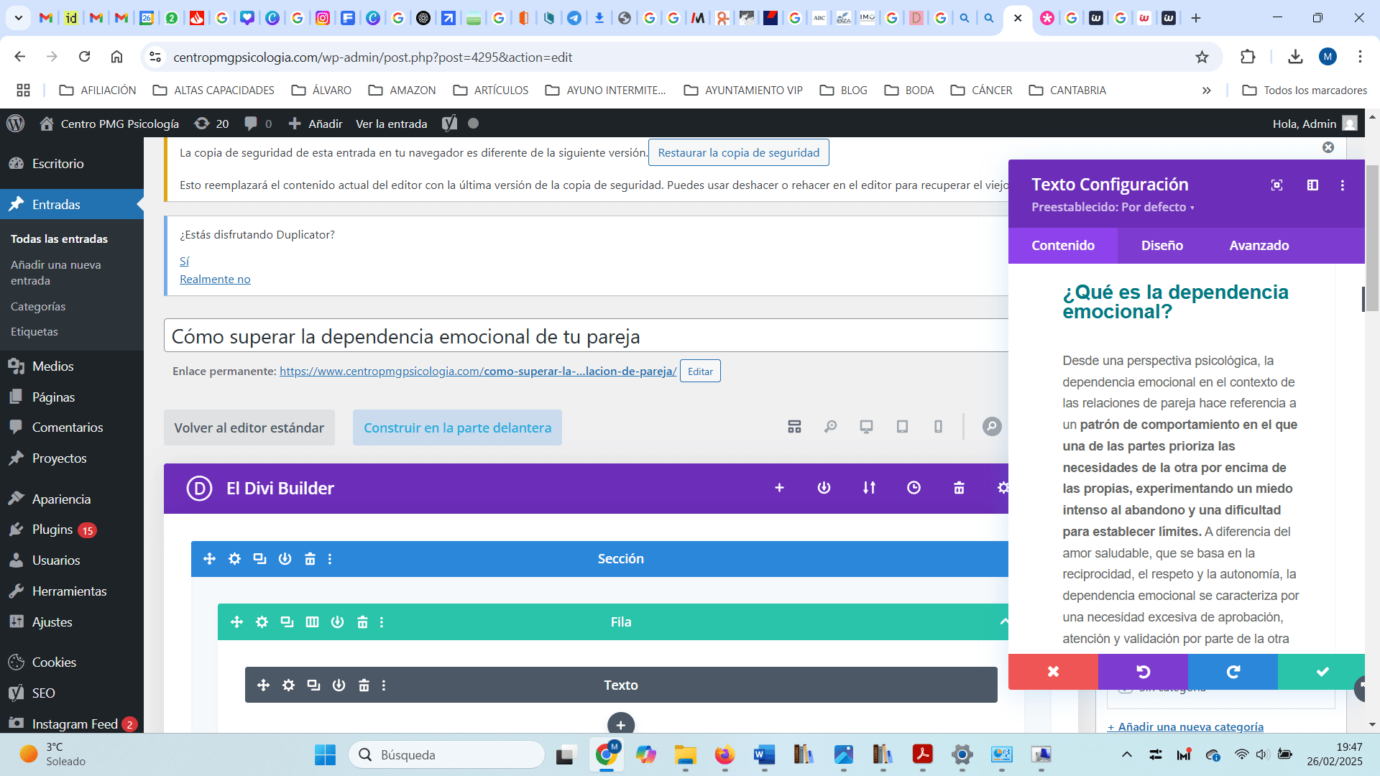This screenshot has width=1380, height=776.
Task: Switch to Avanzado tab
Action: pyautogui.click(x=1259, y=246)
